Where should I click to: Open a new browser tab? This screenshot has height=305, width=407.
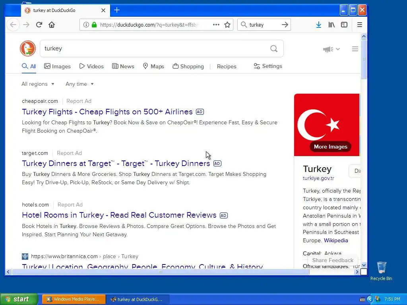pyautogui.click(x=117, y=10)
